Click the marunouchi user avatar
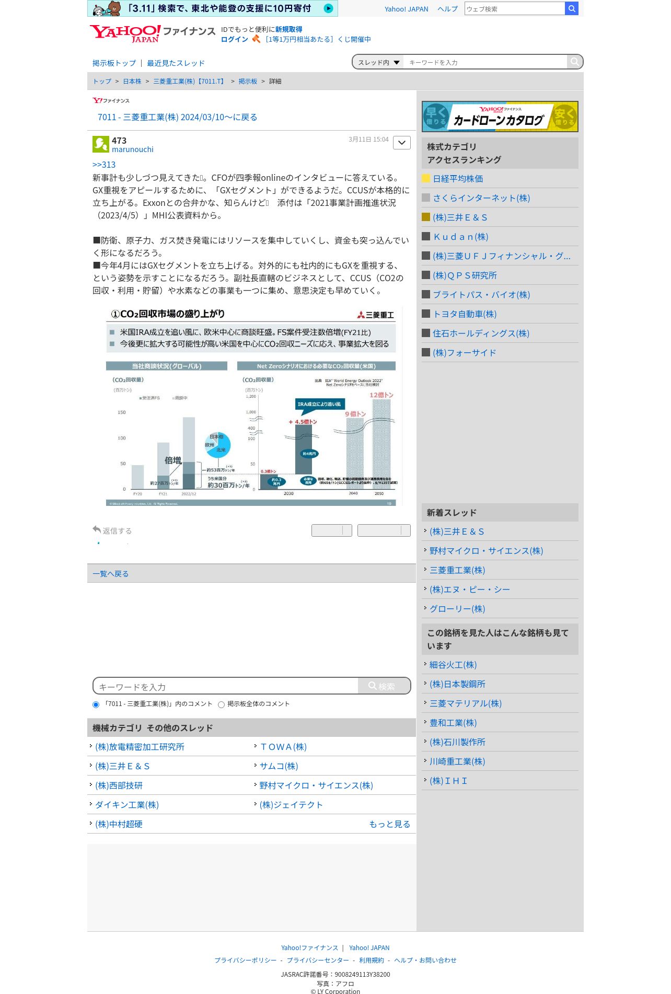The width and height of the screenshot is (671, 994). click(x=101, y=144)
